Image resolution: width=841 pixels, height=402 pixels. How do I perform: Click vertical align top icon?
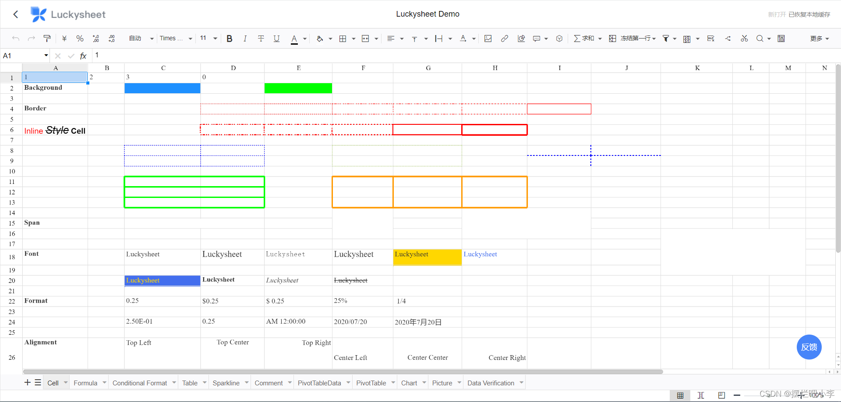pos(415,39)
